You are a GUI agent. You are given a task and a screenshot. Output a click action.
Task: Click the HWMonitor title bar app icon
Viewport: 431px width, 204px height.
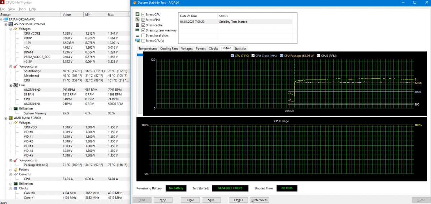(x=3, y=3)
